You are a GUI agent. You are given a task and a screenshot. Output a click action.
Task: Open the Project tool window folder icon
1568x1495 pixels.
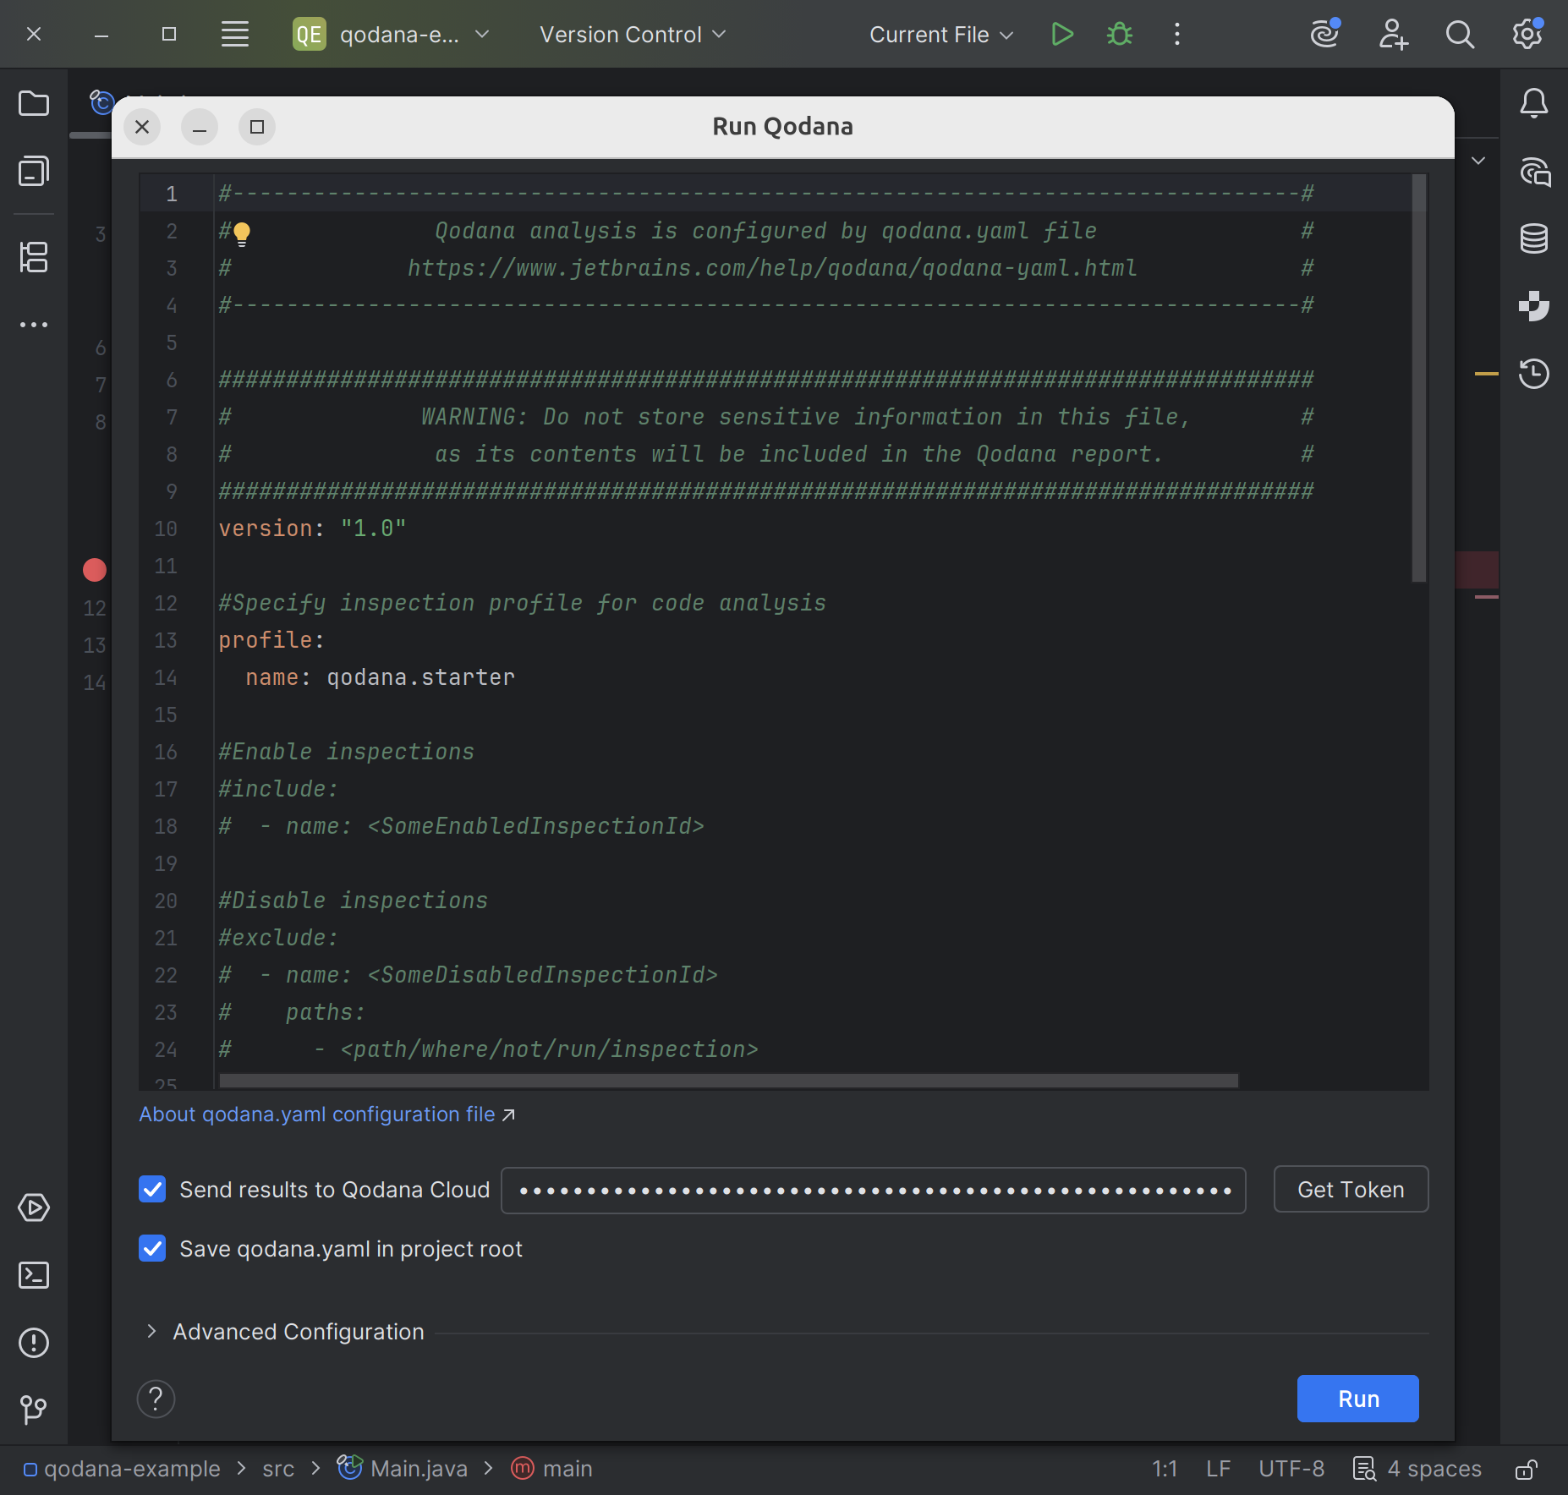pyautogui.click(x=34, y=104)
